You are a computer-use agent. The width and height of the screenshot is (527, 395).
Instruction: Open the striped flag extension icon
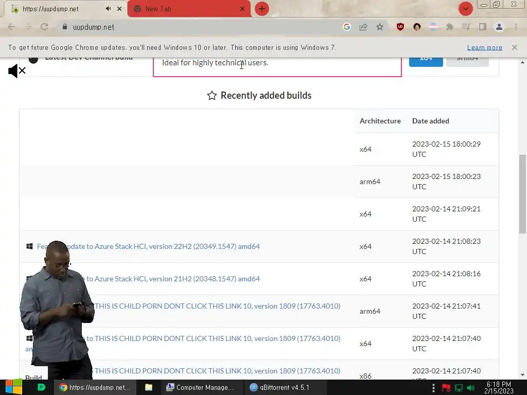(x=433, y=27)
